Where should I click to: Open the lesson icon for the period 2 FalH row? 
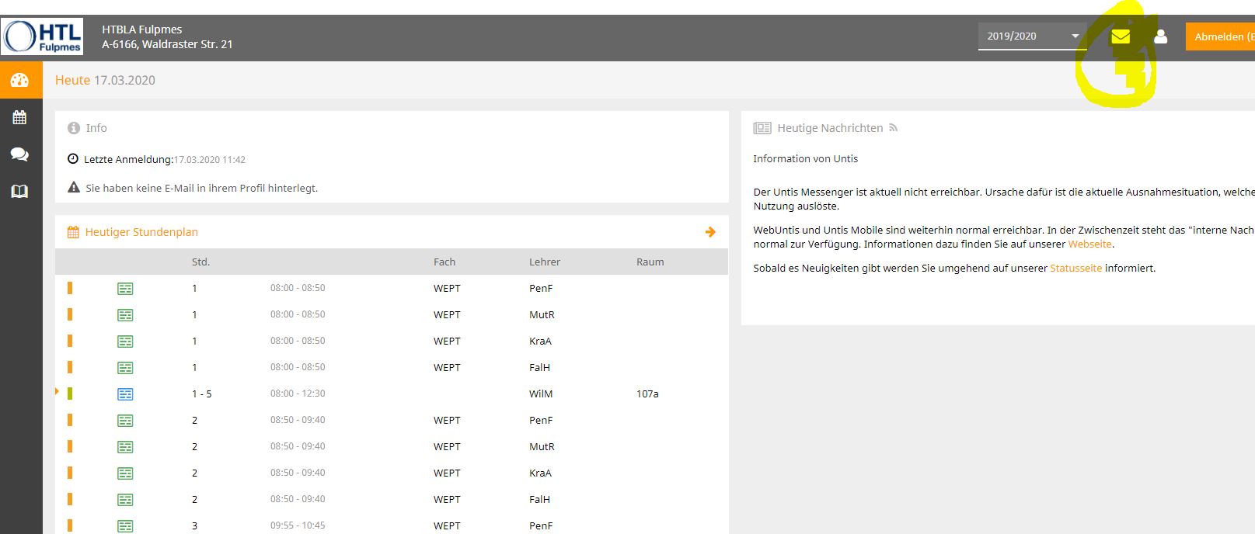[x=125, y=500]
